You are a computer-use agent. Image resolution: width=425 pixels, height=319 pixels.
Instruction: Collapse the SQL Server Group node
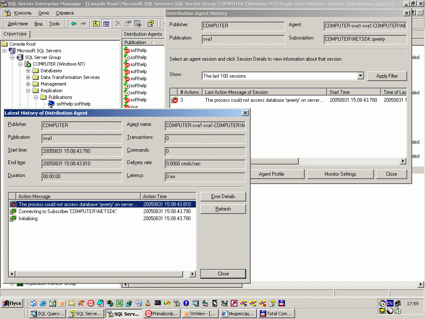12,57
